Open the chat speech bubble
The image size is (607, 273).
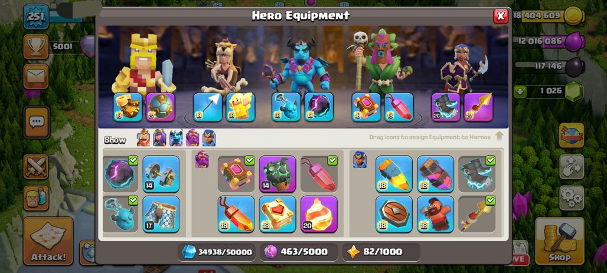click(x=37, y=123)
